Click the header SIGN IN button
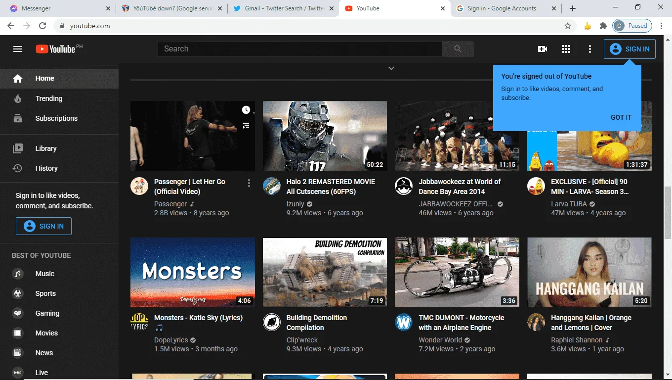 [x=630, y=49]
